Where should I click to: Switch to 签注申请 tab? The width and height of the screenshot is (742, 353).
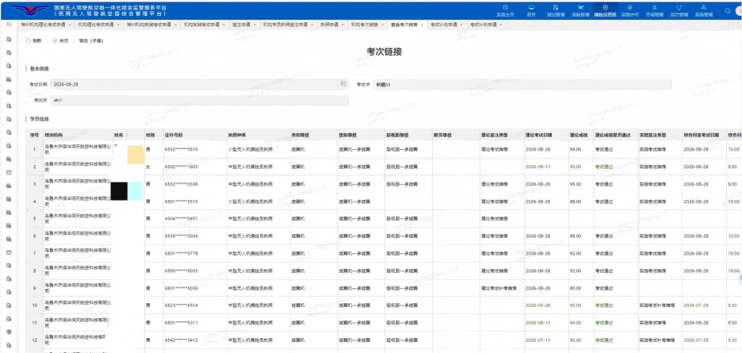[241, 25]
